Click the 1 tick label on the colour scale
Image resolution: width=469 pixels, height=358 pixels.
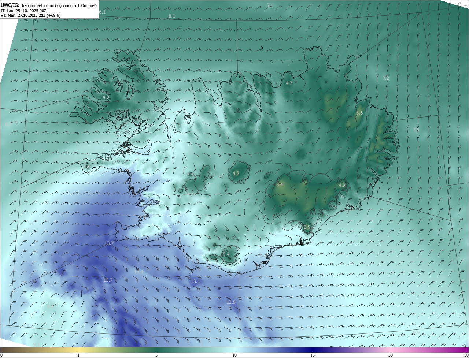coord(78,355)
